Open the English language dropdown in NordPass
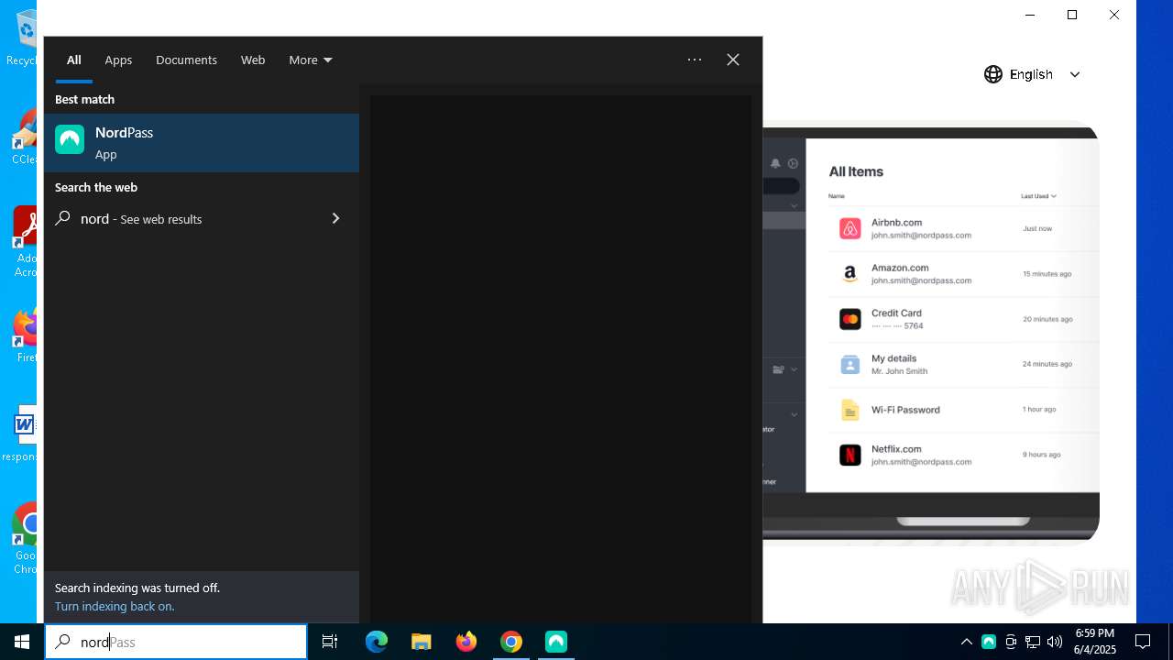The height and width of the screenshot is (660, 1173). point(1033,74)
